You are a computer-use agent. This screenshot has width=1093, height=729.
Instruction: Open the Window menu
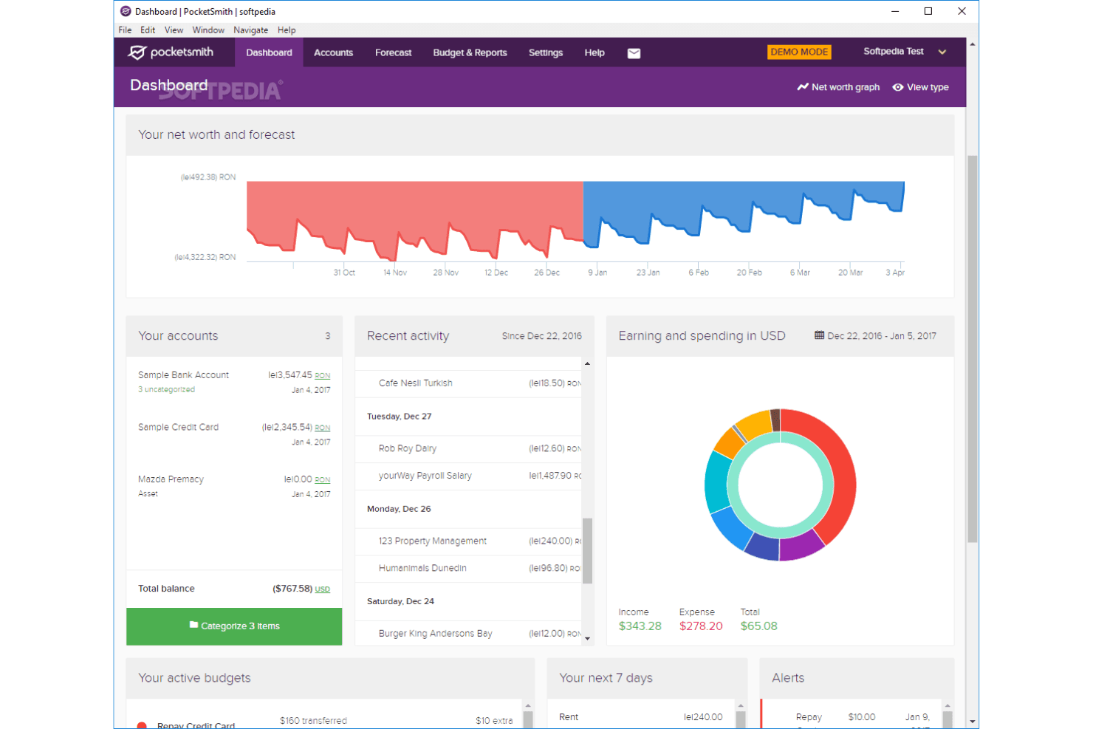coord(208,30)
